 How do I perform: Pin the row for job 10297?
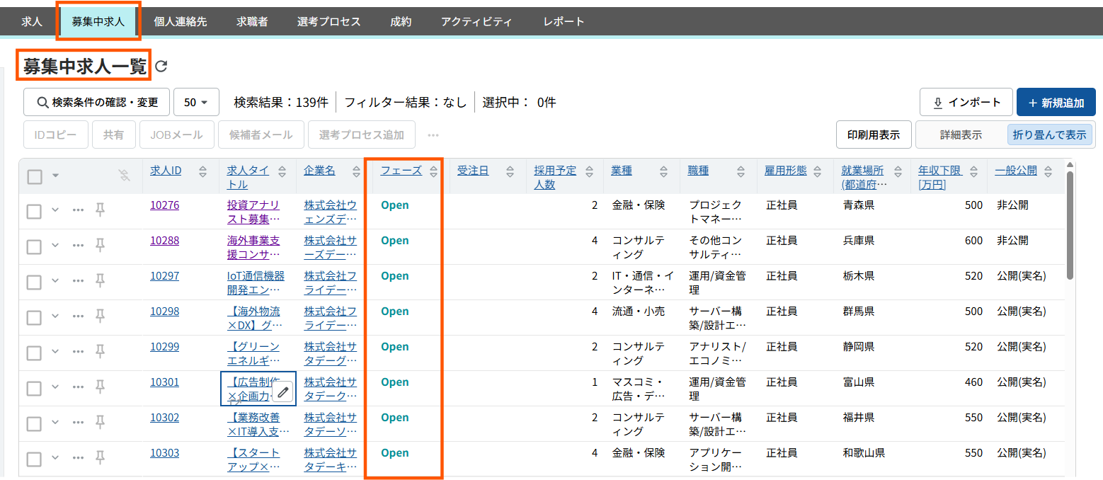[x=101, y=280]
